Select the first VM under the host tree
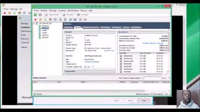200x112 pixels. coord(45,26)
